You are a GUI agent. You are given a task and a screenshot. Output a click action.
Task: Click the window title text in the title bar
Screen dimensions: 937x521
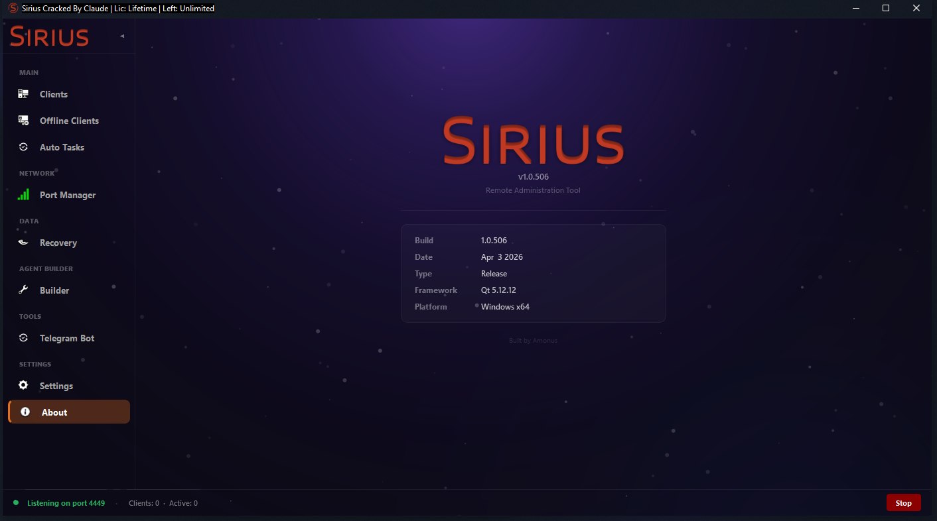pos(118,8)
